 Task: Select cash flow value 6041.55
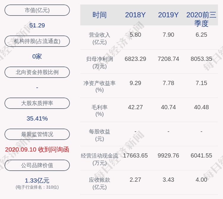201,155
